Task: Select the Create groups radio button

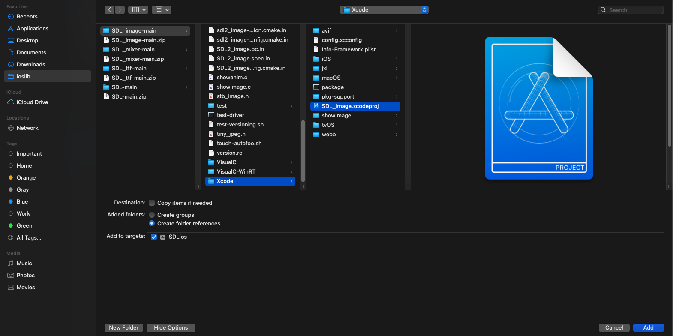Action: click(x=152, y=215)
